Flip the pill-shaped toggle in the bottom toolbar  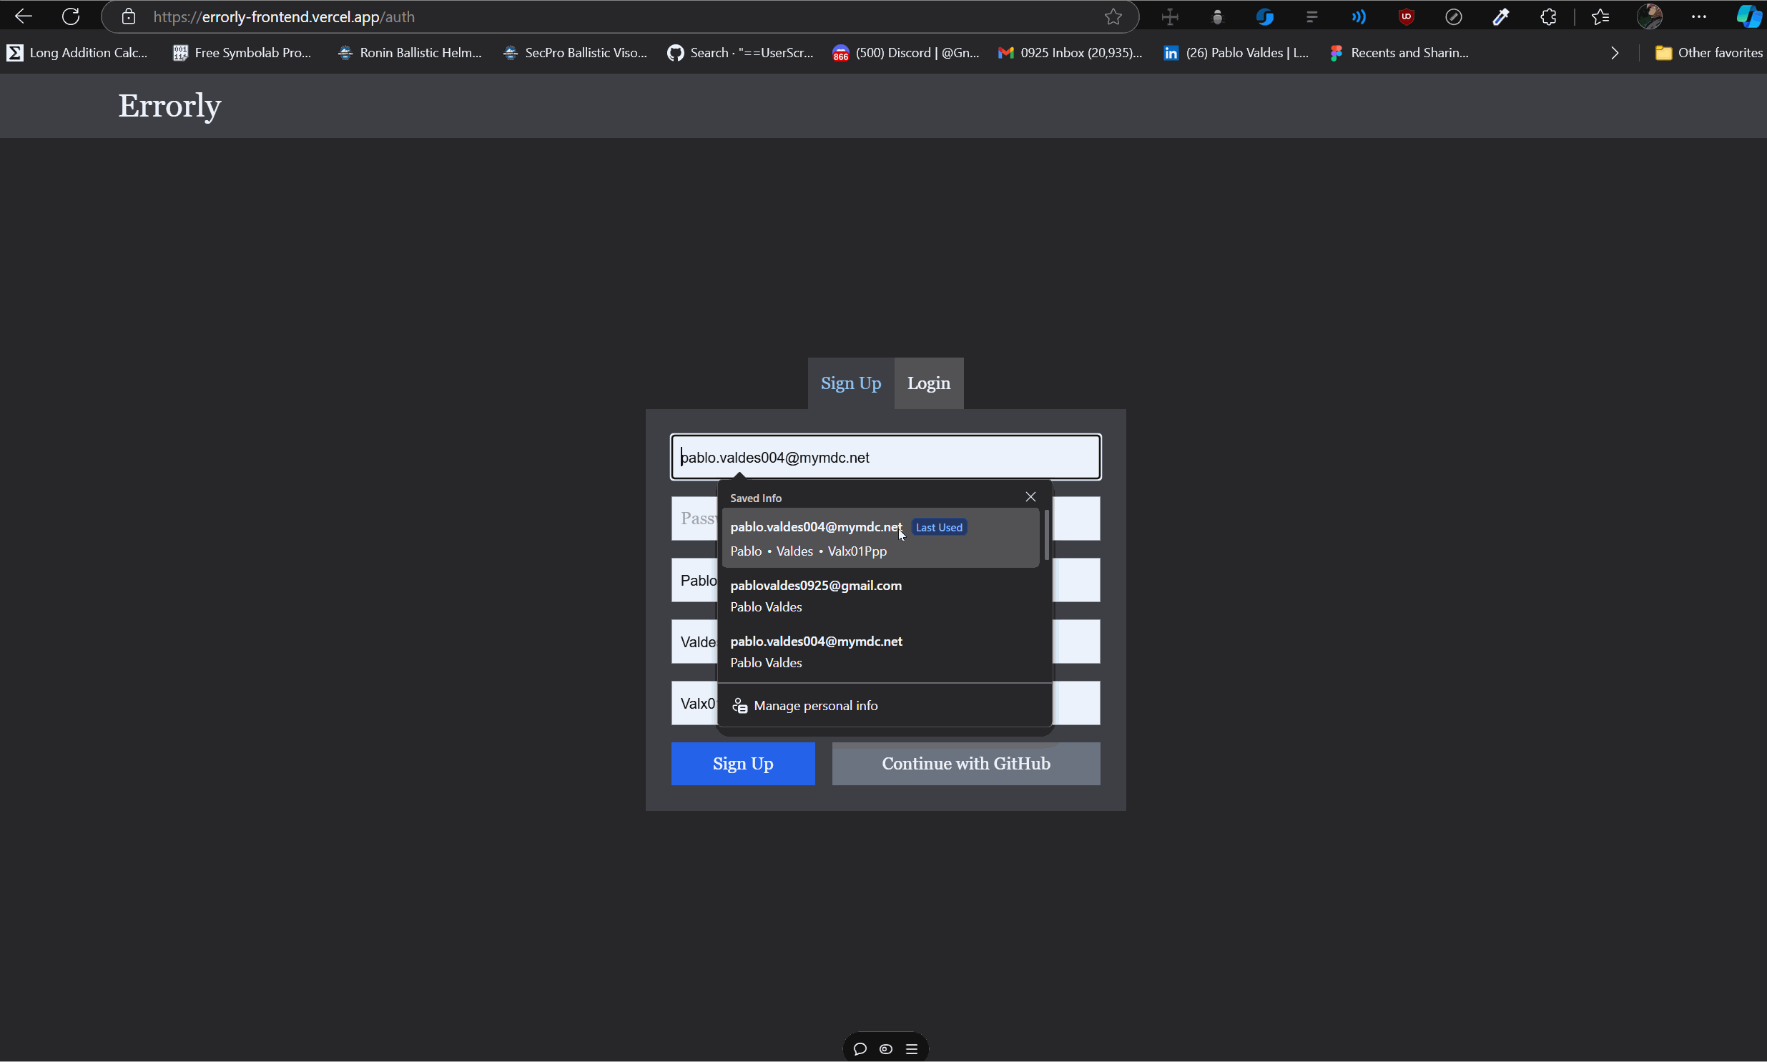pos(886,1049)
